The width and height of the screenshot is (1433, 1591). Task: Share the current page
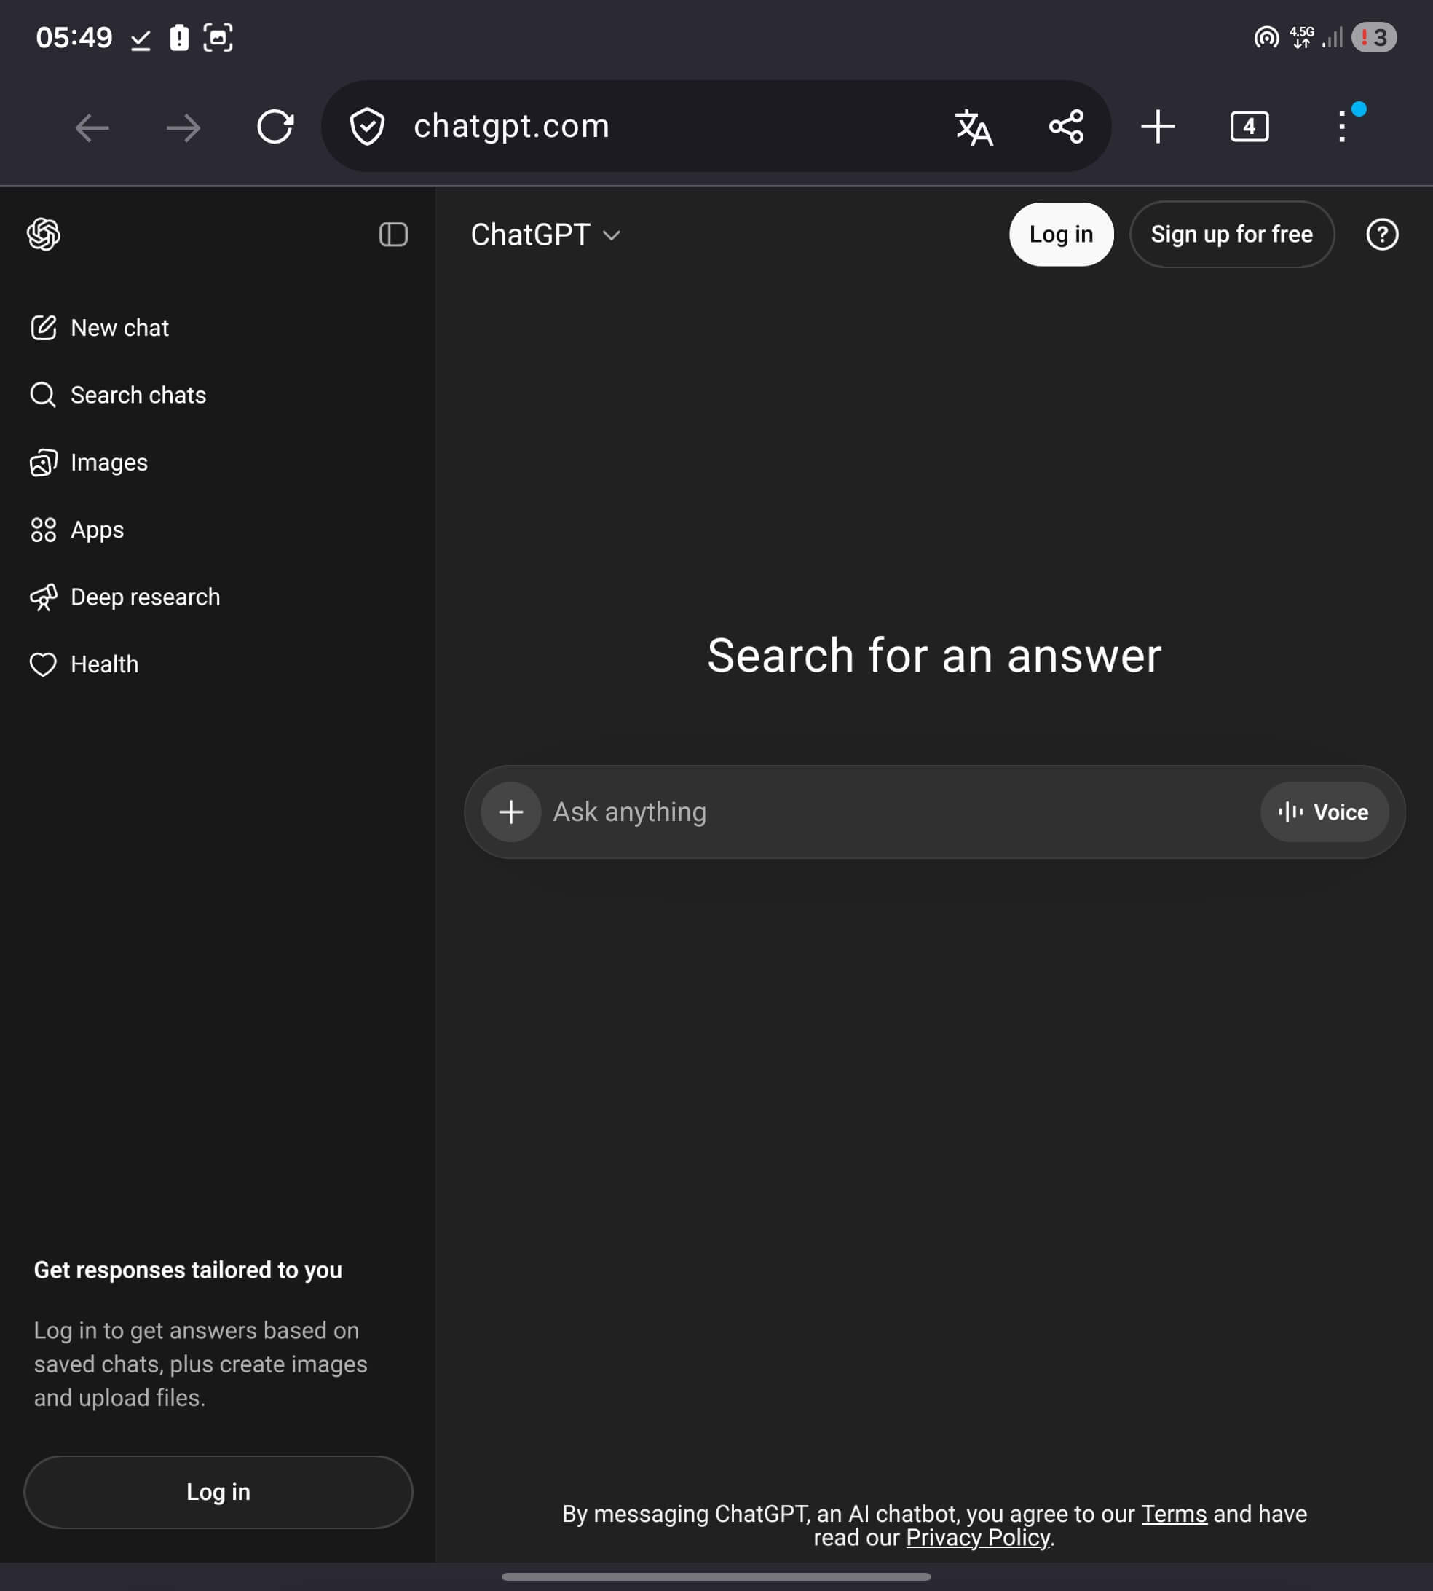pyautogui.click(x=1066, y=127)
